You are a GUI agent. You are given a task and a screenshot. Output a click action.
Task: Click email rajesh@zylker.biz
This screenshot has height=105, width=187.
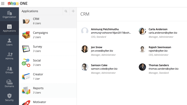point(158,51)
